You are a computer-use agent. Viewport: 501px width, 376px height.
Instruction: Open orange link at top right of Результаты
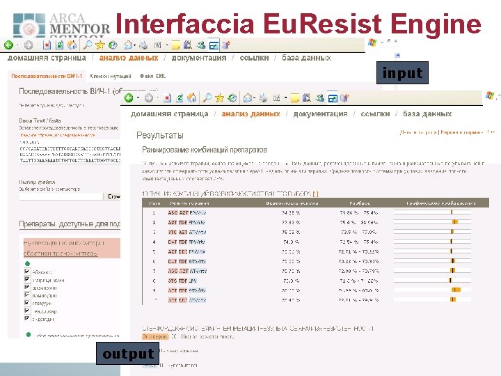pyautogui.click(x=447, y=132)
